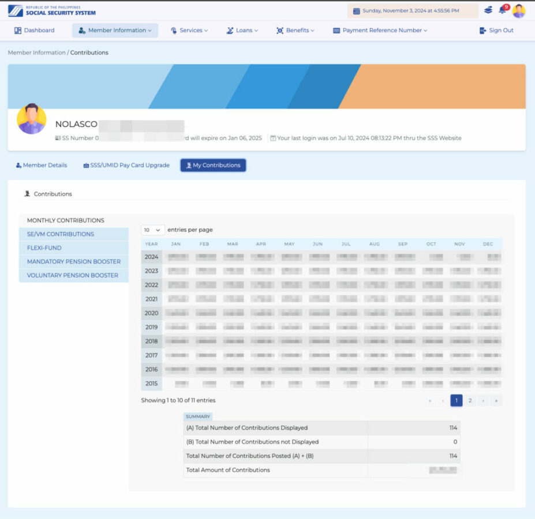Click the calendar icon beside the date
This screenshot has width=535, height=519.
coord(356,11)
